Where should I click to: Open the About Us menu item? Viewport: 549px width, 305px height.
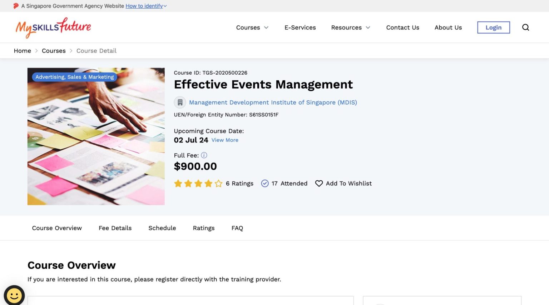pos(448,27)
